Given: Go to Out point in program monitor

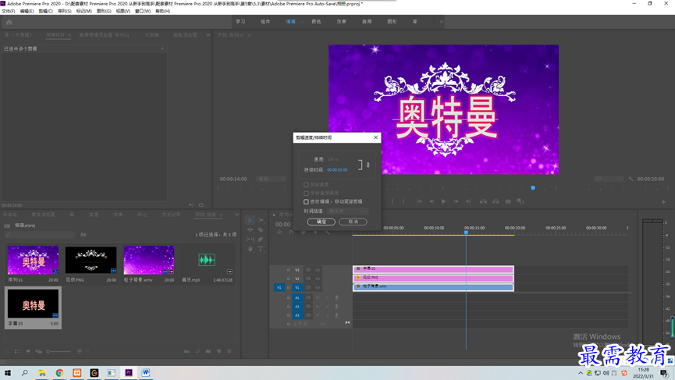Looking at the screenshot, I should coord(468,201).
